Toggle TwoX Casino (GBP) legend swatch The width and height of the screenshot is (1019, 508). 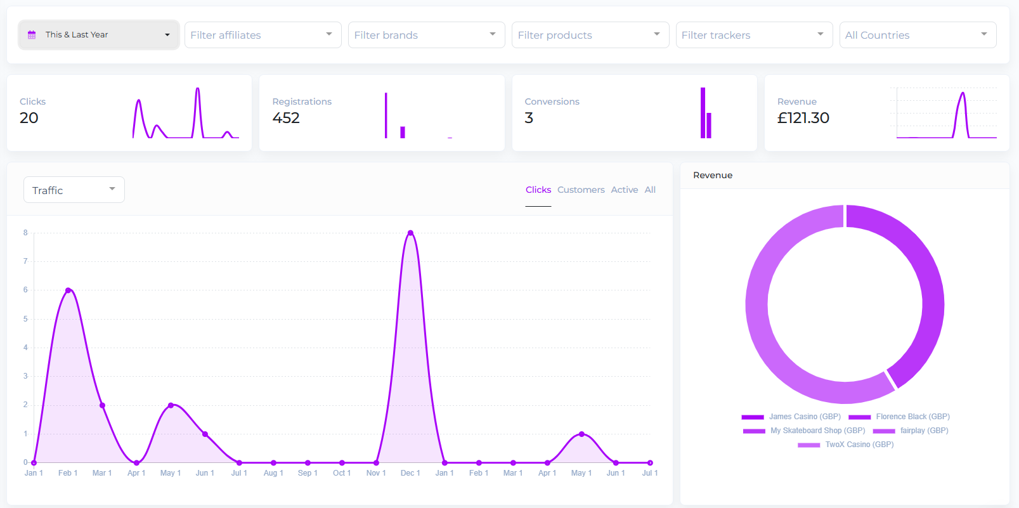[809, 445]
